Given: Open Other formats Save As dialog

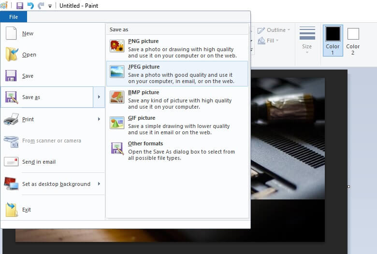Looking at the screenshot, I should coord(177,151).
